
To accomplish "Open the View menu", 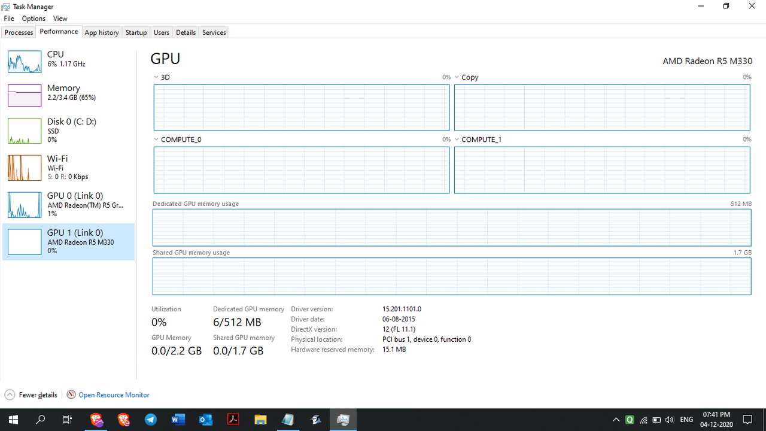I will click(60, 19).
